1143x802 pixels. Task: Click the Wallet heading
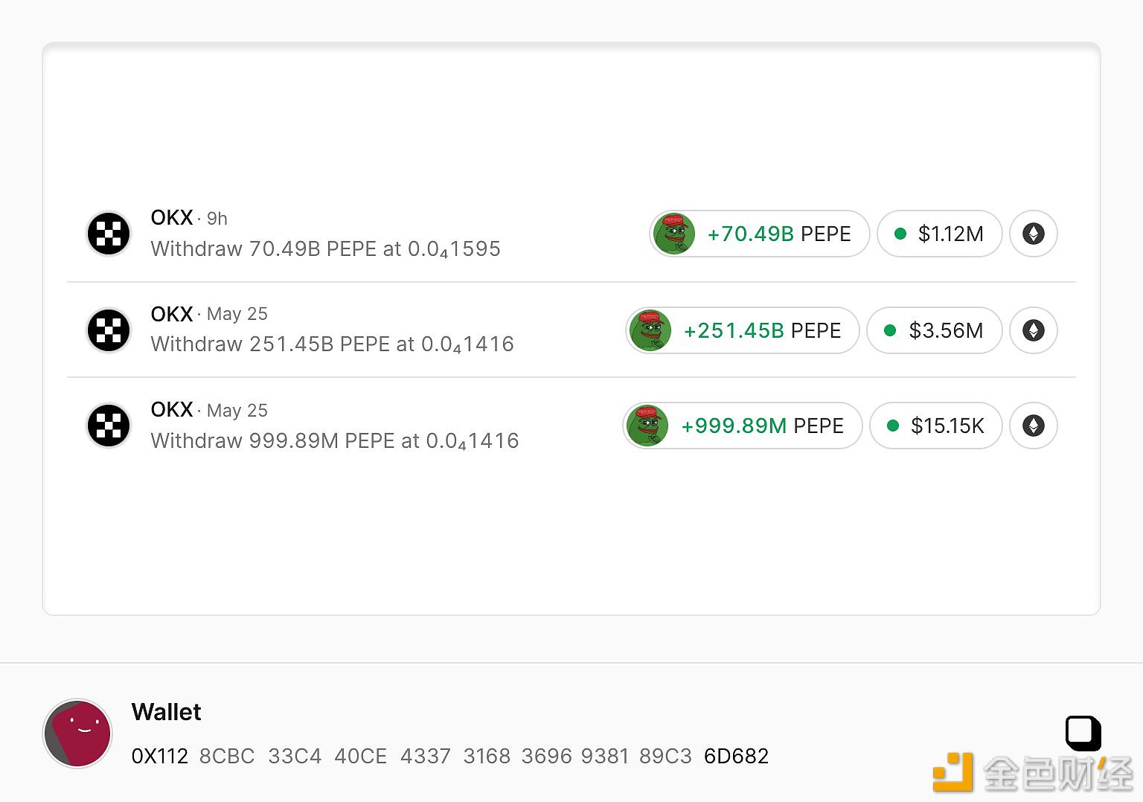pyautogui.click(x=166, y=712)
